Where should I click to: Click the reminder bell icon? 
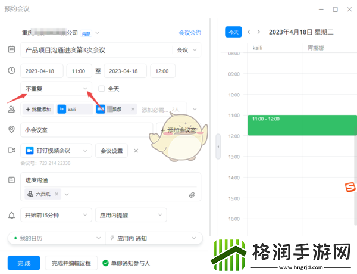(12, 216)
